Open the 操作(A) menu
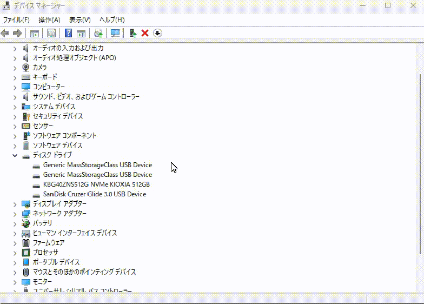 pyautogui.click(x=49, y=19)
